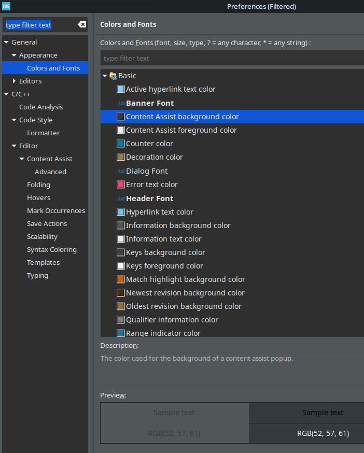Clear the filter with the erase icon
The image size is (364, 453).
pyautogui.click(x=82, y=24)
